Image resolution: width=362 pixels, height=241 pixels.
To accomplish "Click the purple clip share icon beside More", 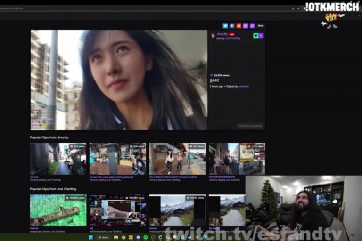I will [x=252, y=25].
